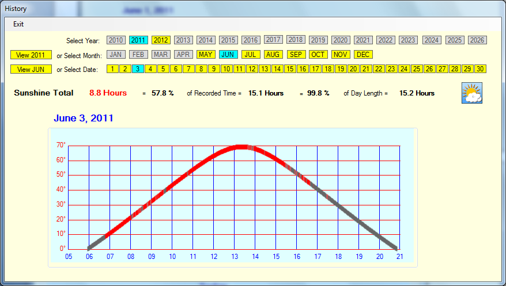The height and width of the screenshot is (286, 506).
Task: Click the red 8.8 Hours sunshine value
Action: click(108, 93)
